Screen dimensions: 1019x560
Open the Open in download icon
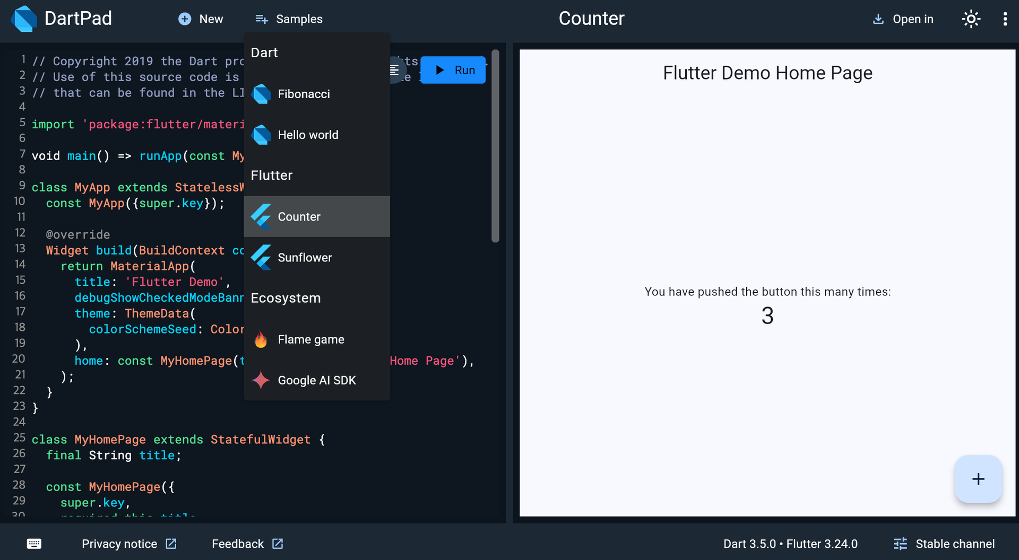[878, 19]
